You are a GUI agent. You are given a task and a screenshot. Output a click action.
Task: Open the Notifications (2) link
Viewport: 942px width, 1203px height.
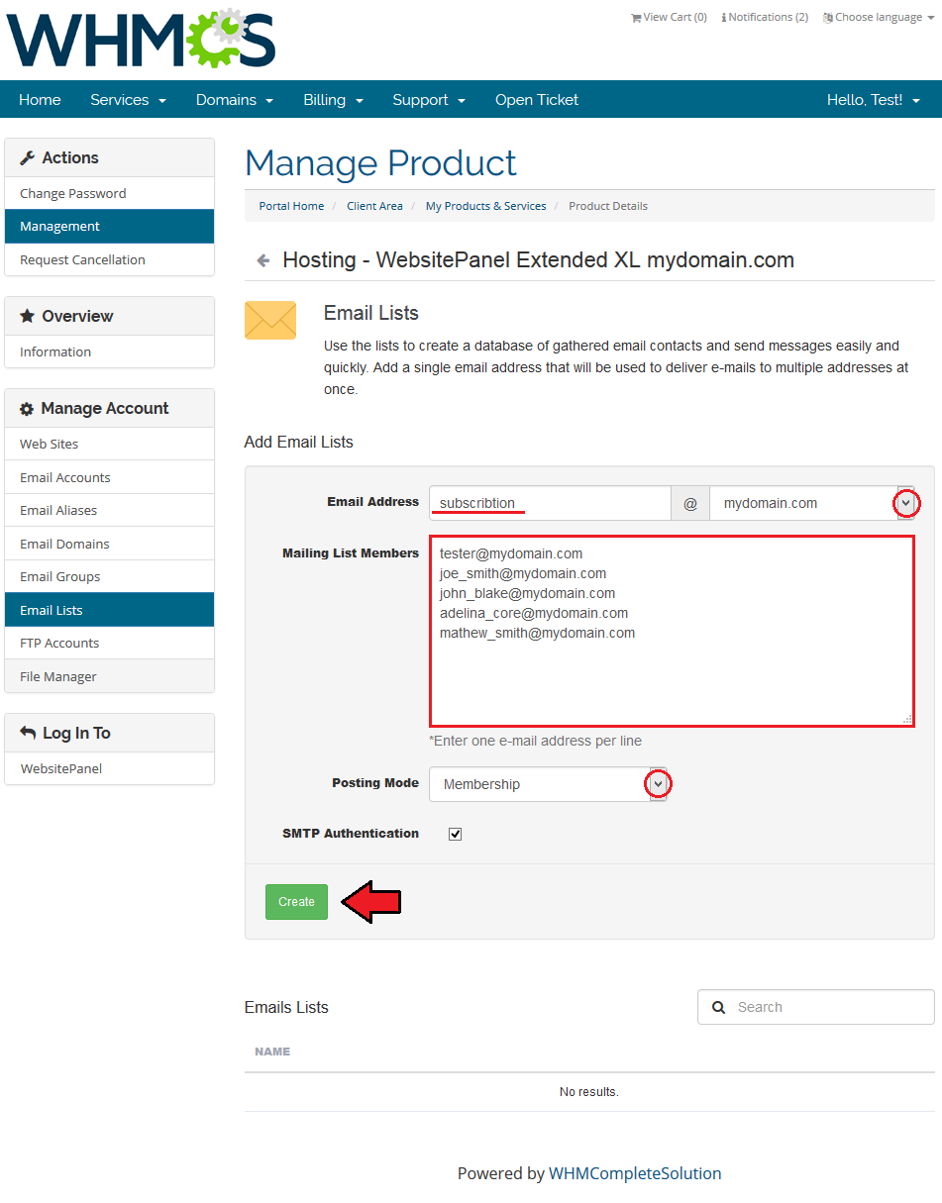click(x=765, y=18)
